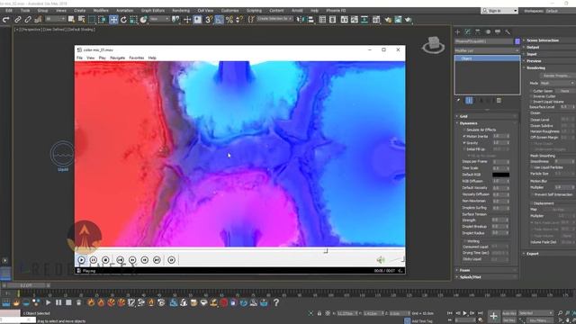This screenshot has width=576, height=324.
Task: Open the Motion tab in command panel
Action: [488, 32]
